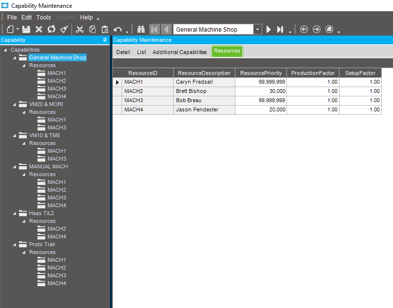Sort by the ResourcePriority column header
Screen dimensions: 393x308
coord(261,73)
